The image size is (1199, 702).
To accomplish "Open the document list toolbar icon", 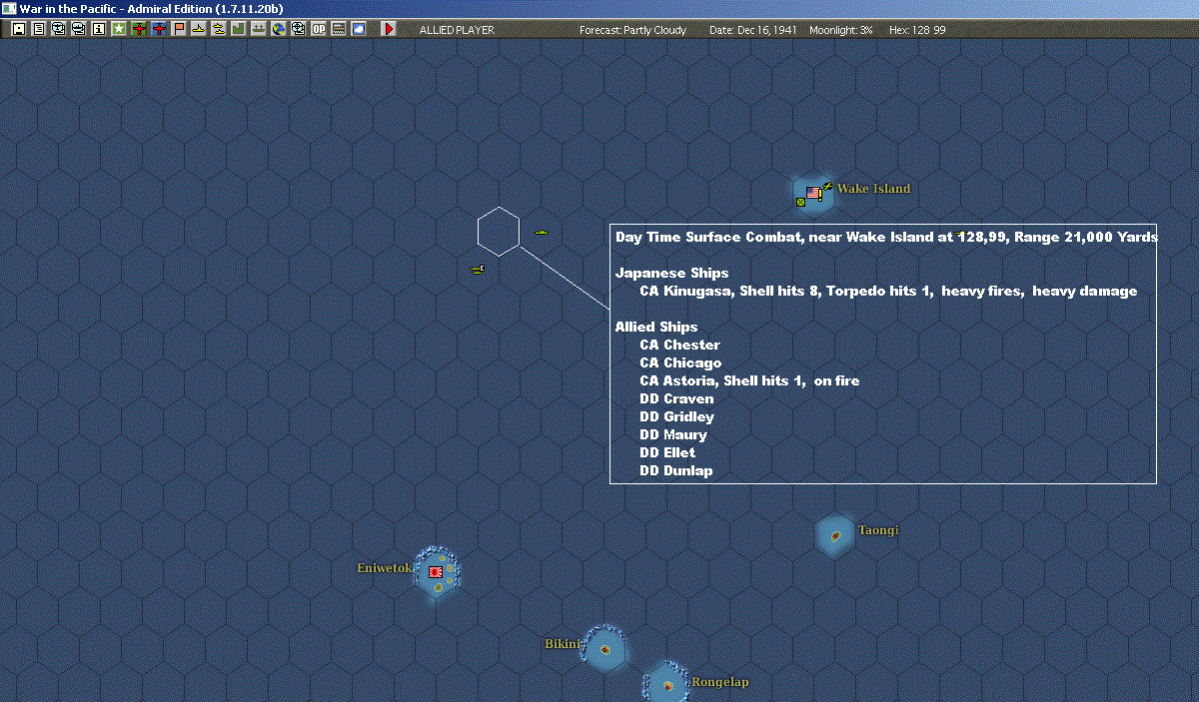I will click(x=38, y=29).
